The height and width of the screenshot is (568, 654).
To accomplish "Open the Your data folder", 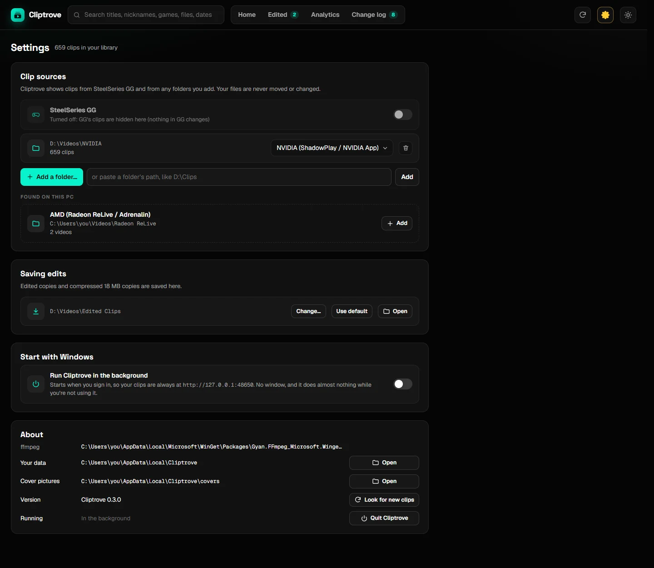I will pyautogui.click(x=384, y=463).
